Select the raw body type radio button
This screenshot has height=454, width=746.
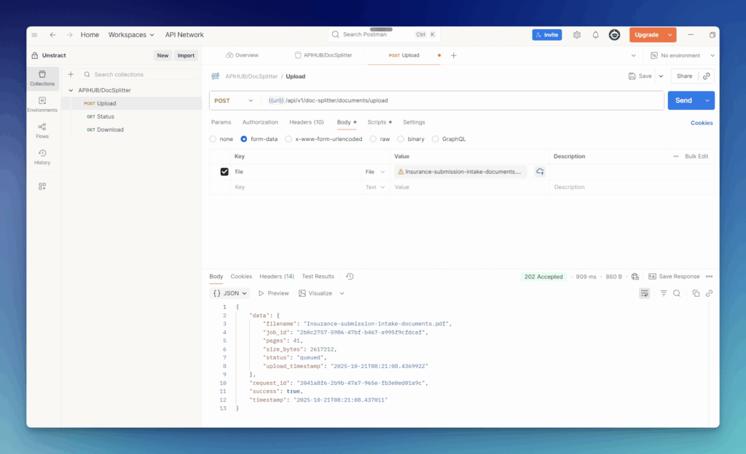(x=373, y=139)
